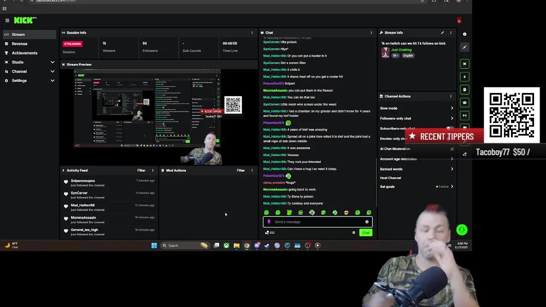Open the emoji picker in the message box
The width and height of the screenshot is (546, 307).
367,222
